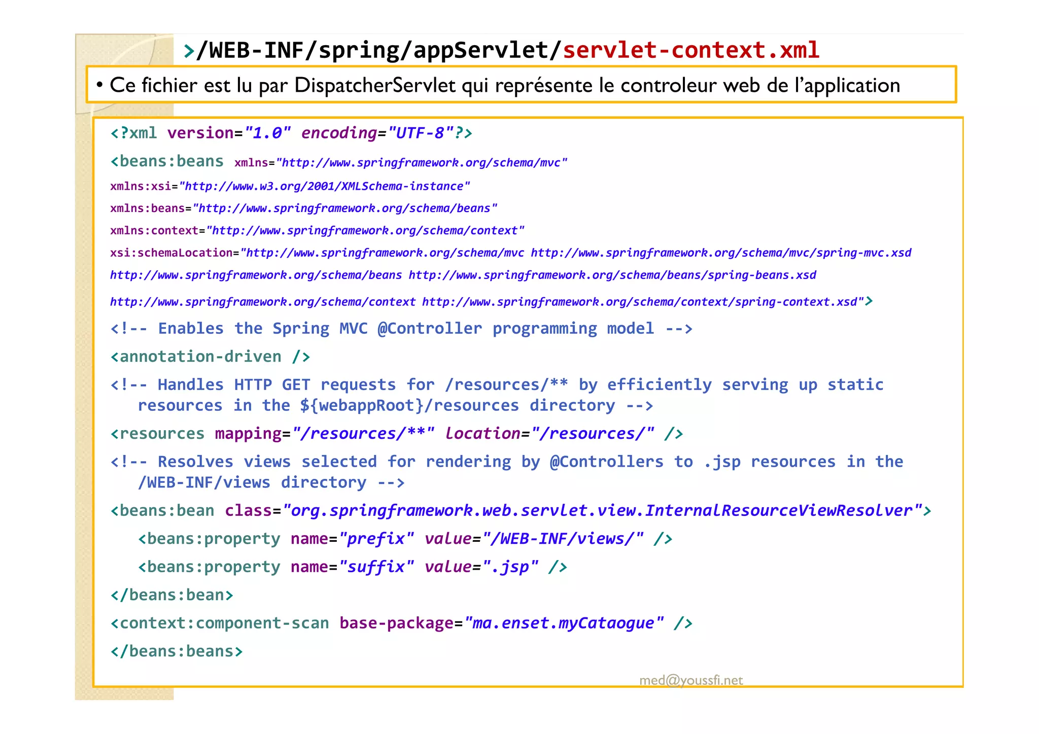Click the beans:property name="prefix" line
This screenshot has width=1039, height=734.
point(405,539)
